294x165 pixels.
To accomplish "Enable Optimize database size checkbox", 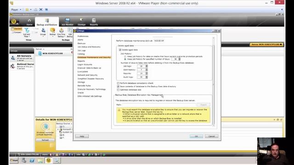I will click(x=118, y=90).
